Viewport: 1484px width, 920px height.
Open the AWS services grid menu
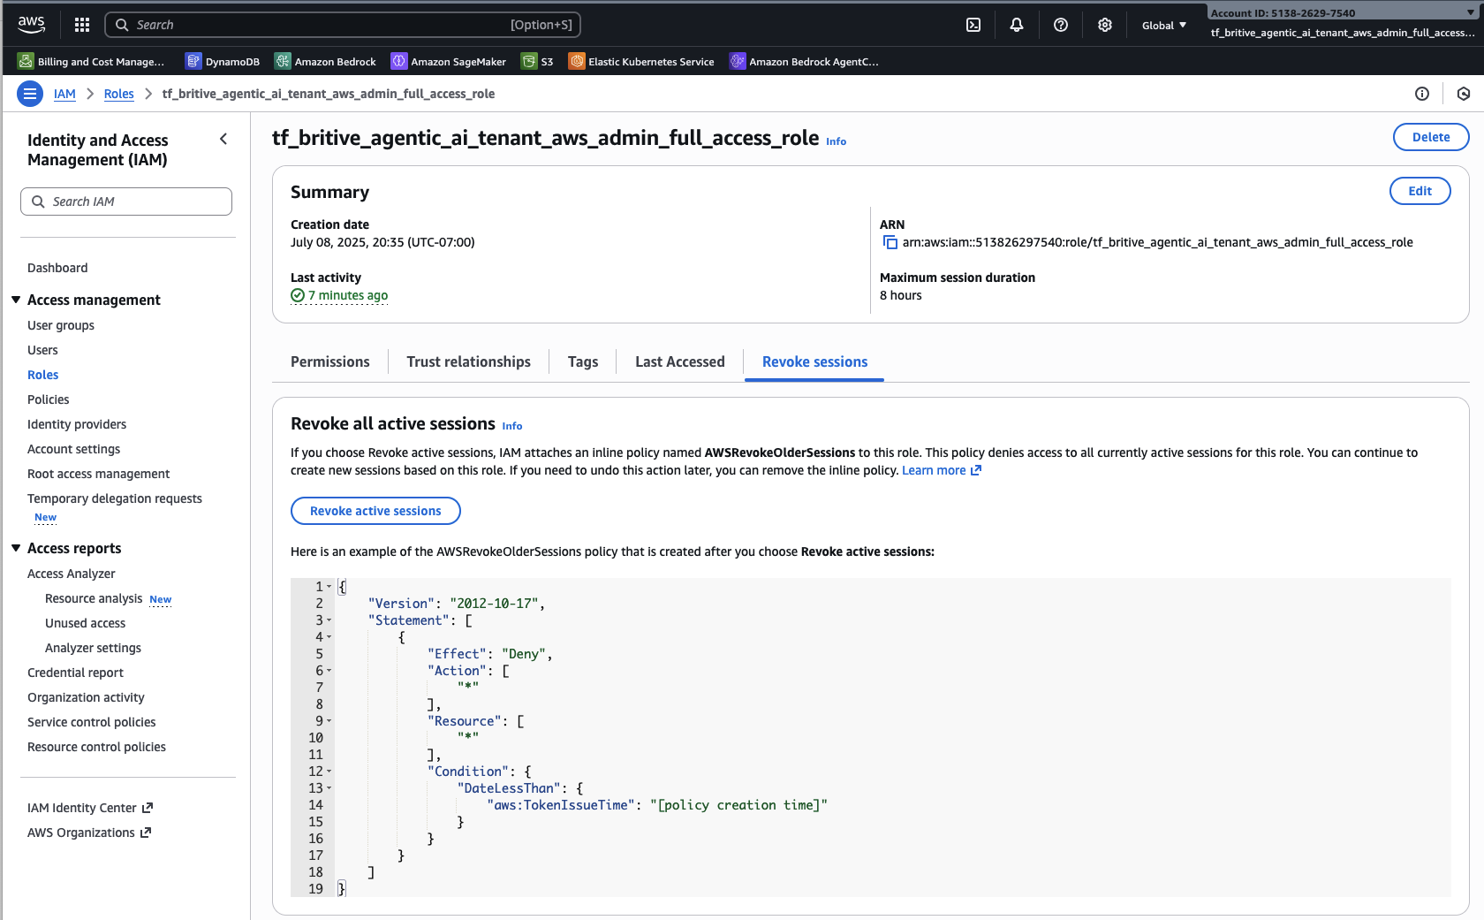pos(82,25)
